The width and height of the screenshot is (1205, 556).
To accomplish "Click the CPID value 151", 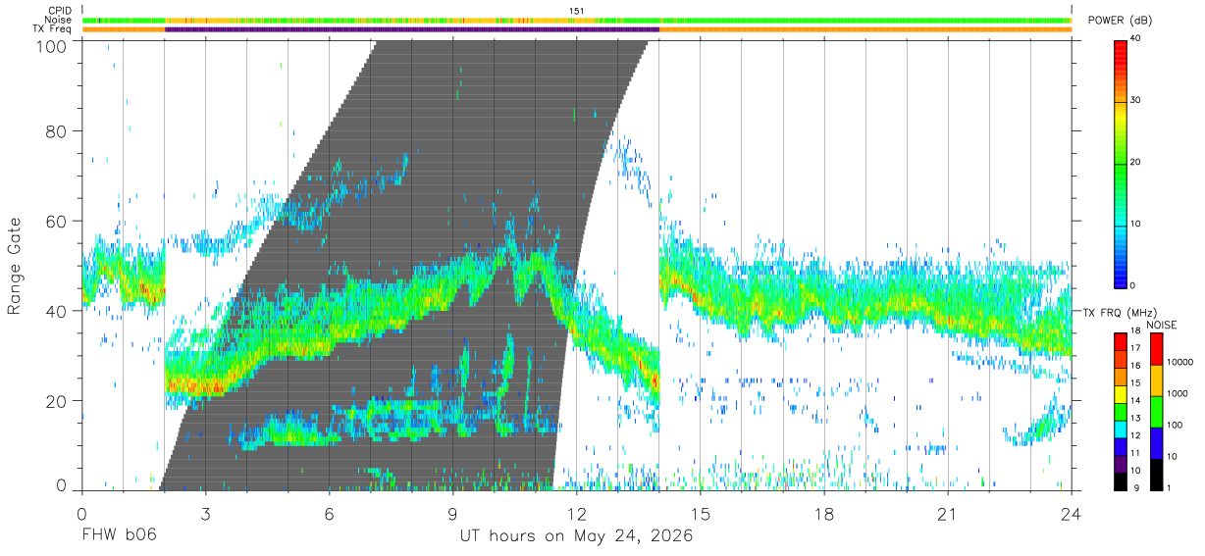I will (577, 11).
